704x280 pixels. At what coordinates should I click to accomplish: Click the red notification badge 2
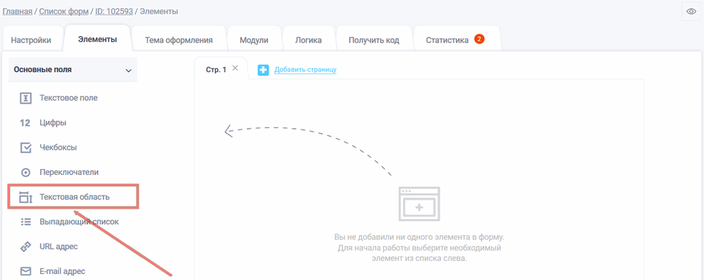pyautogui.click(x=479, y=39)
